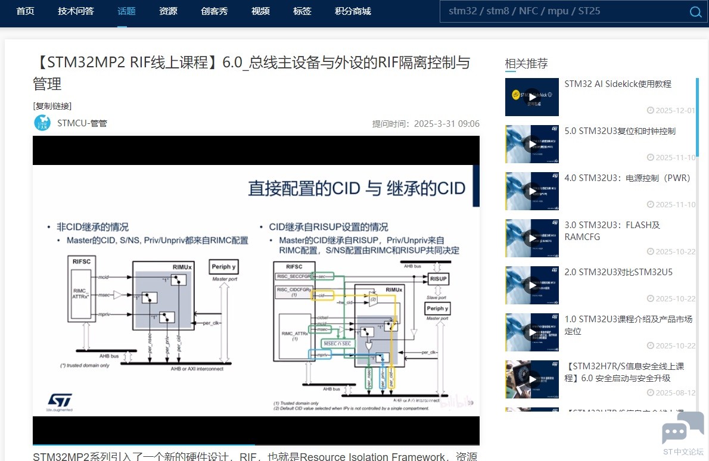Screen dimensions: 709x461
Task: Select the 话题 navigation tab
Action: [x=126, y=11]
